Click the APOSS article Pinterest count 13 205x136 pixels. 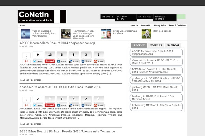[50, 55]
